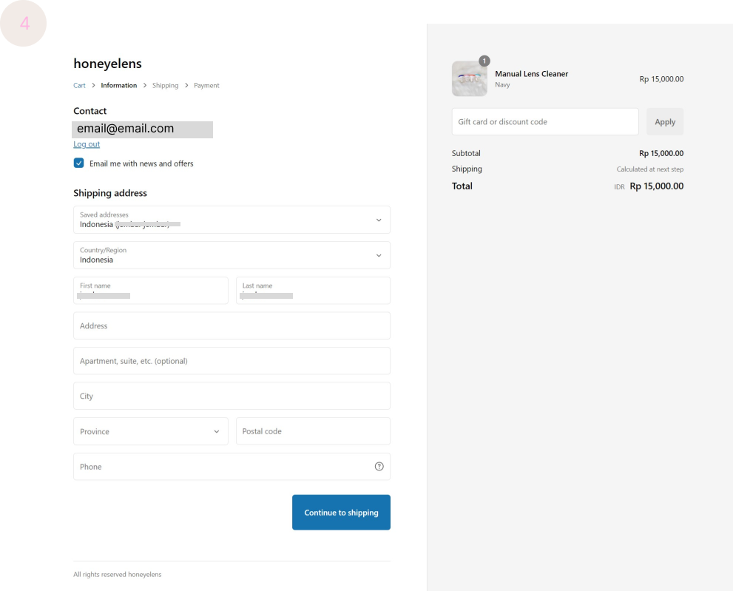733x591 pixels.
Task: Select the Information breadcrumb step
Action: point(119,86)
